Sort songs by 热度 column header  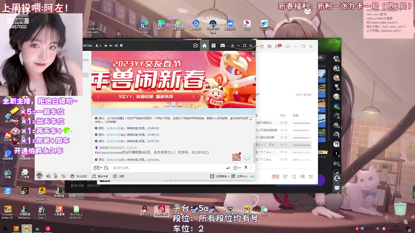[296, 116]
